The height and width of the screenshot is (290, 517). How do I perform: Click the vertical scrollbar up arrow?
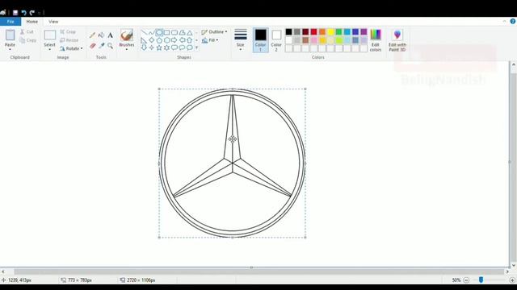point(514,64)
